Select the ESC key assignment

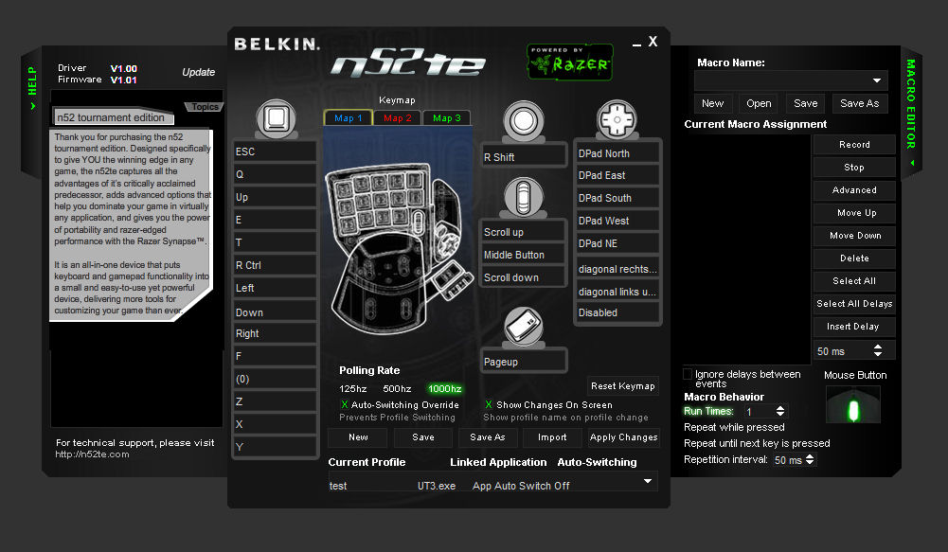pos(275,151)
